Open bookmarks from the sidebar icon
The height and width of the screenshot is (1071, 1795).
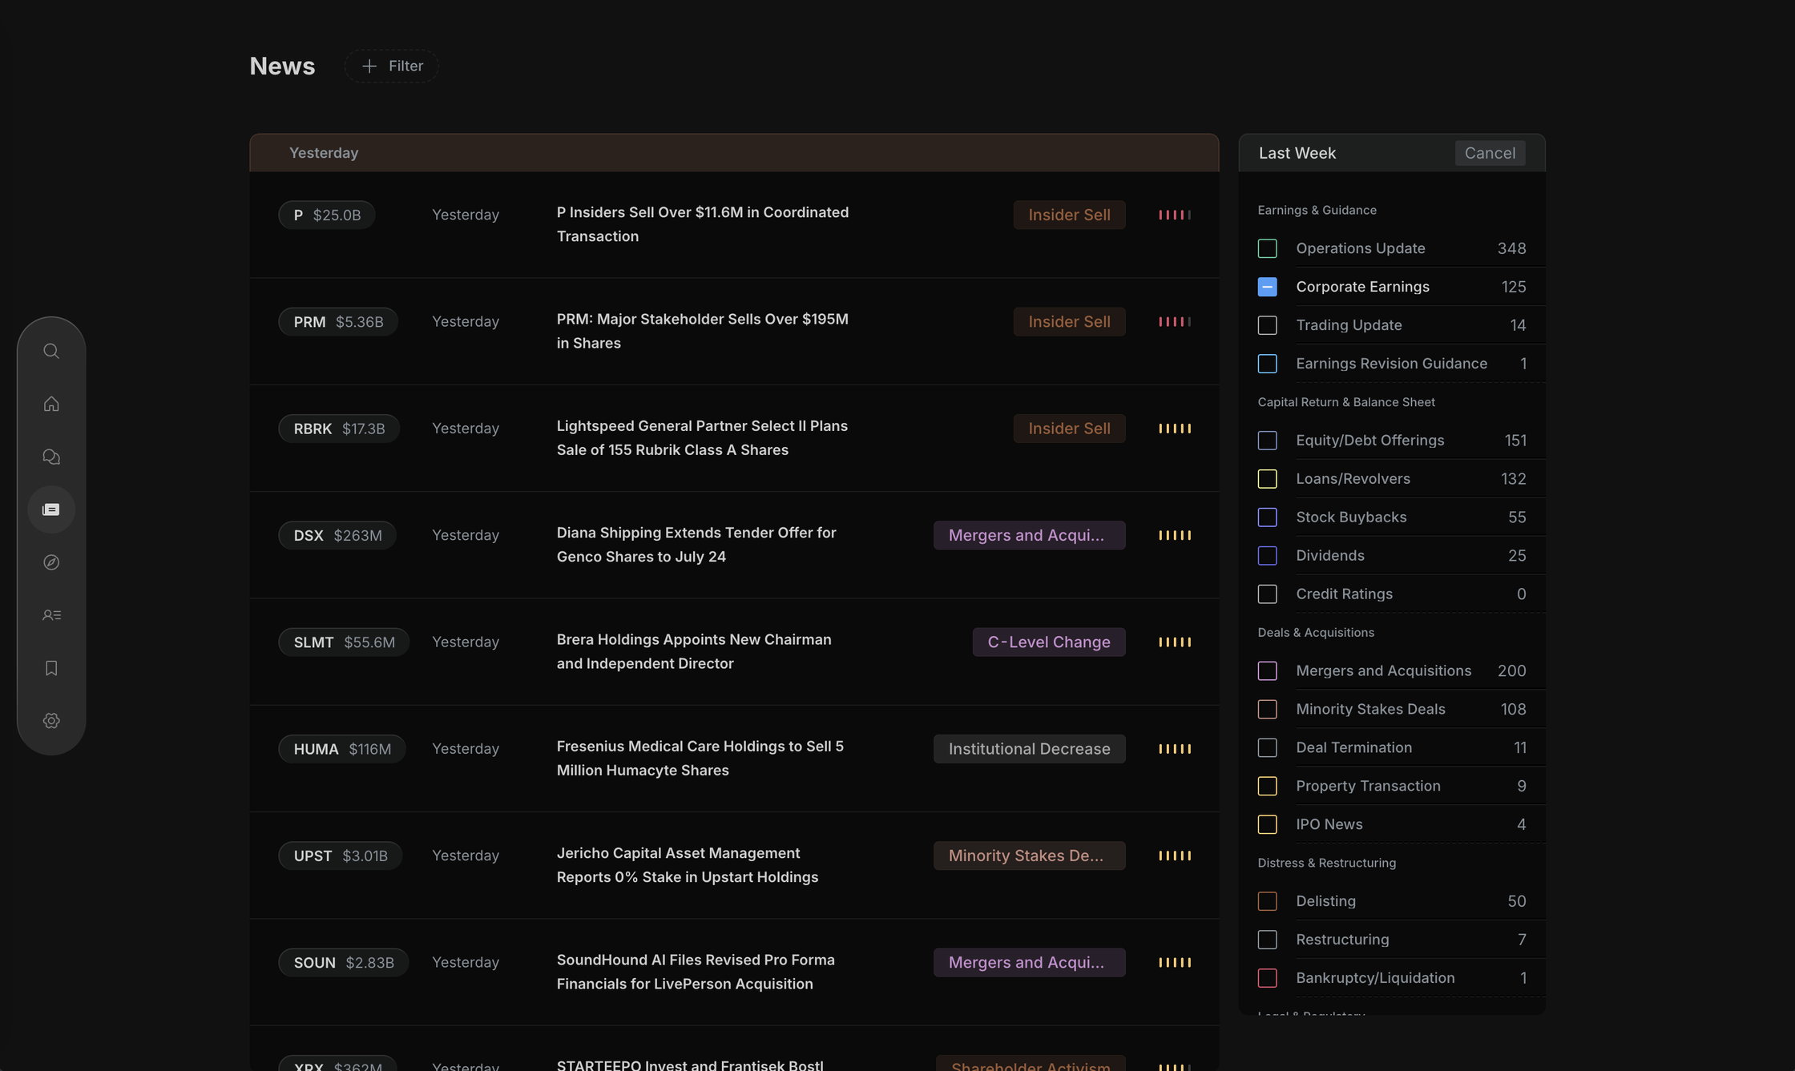[x=51, y=669]
